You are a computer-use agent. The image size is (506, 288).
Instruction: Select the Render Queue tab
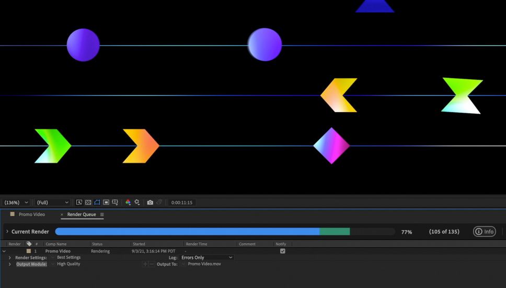[82, 214]
